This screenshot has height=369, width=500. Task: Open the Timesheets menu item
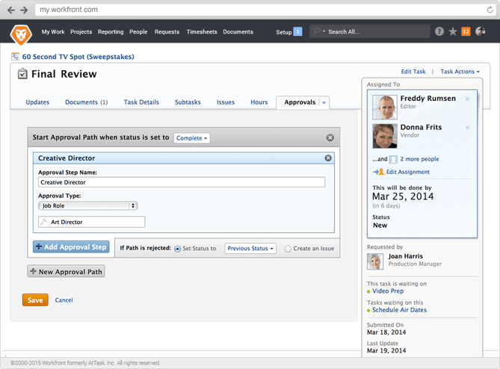tap(200, 32)
